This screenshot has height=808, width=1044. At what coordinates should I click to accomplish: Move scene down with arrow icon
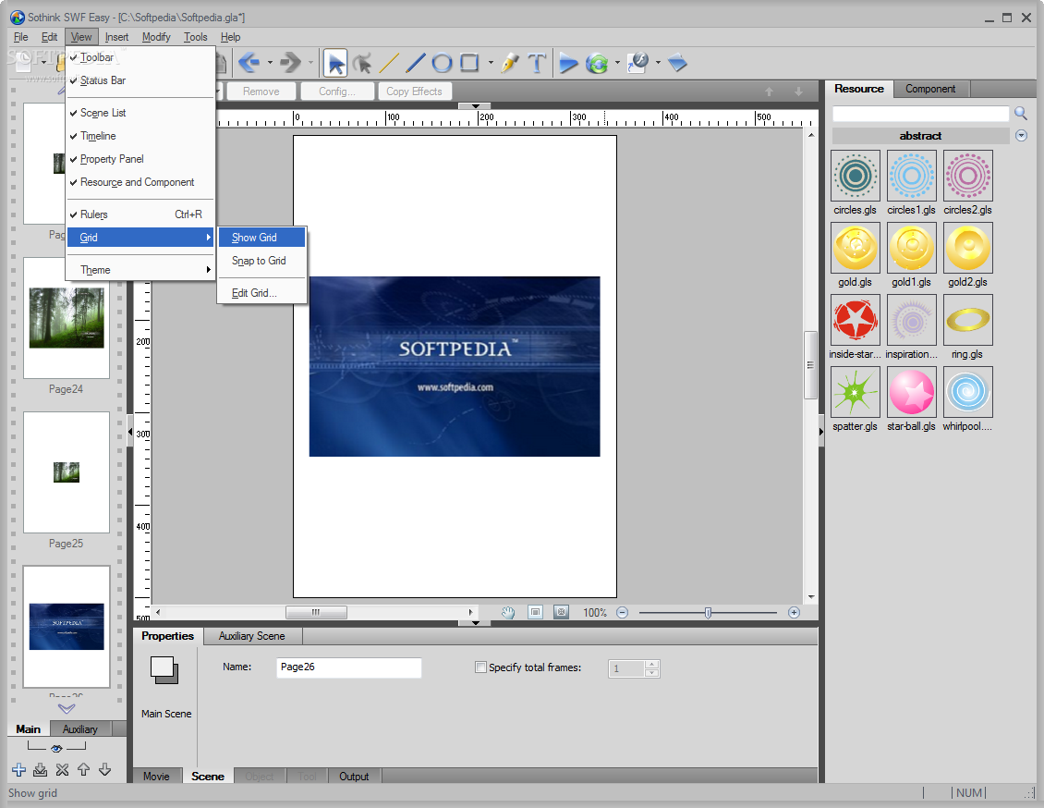point(104,770)
